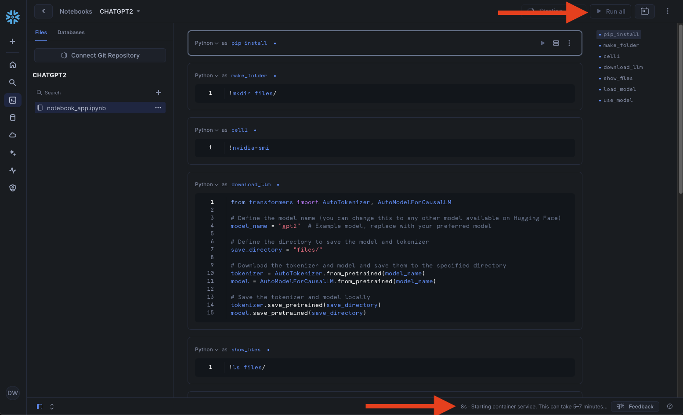
Task: Run the pip_install cell play icon
Action: tap(543, 43)
